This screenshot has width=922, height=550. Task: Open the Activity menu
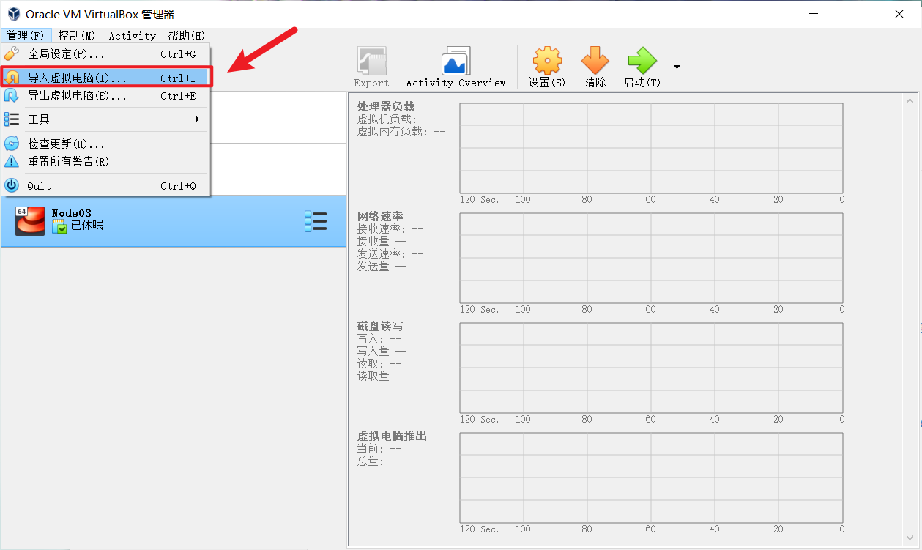tap(133, 35)
